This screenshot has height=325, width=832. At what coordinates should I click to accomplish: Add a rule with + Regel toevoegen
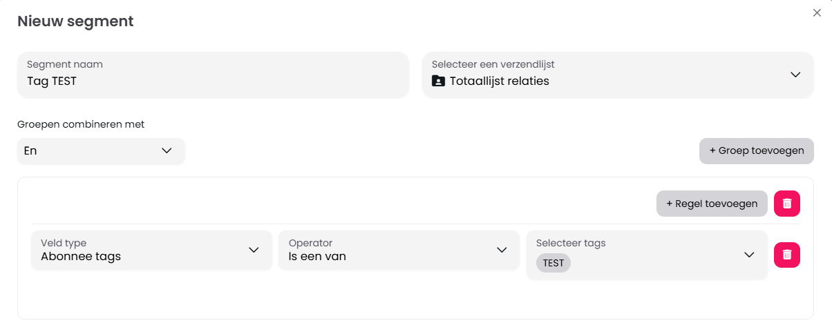[711, 204]
